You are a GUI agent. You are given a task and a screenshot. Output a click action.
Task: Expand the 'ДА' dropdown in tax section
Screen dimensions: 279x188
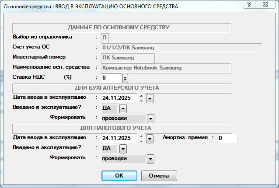click(x=123, y=149)
